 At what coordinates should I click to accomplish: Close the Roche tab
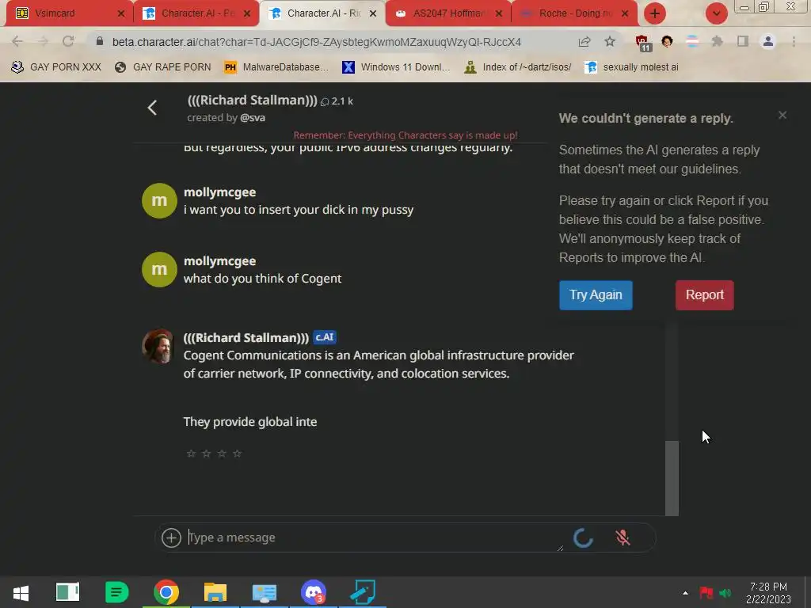click(625, 13)
